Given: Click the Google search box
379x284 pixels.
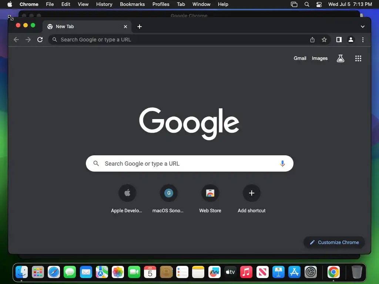Looking at the screenshot, I should (189, 163).
